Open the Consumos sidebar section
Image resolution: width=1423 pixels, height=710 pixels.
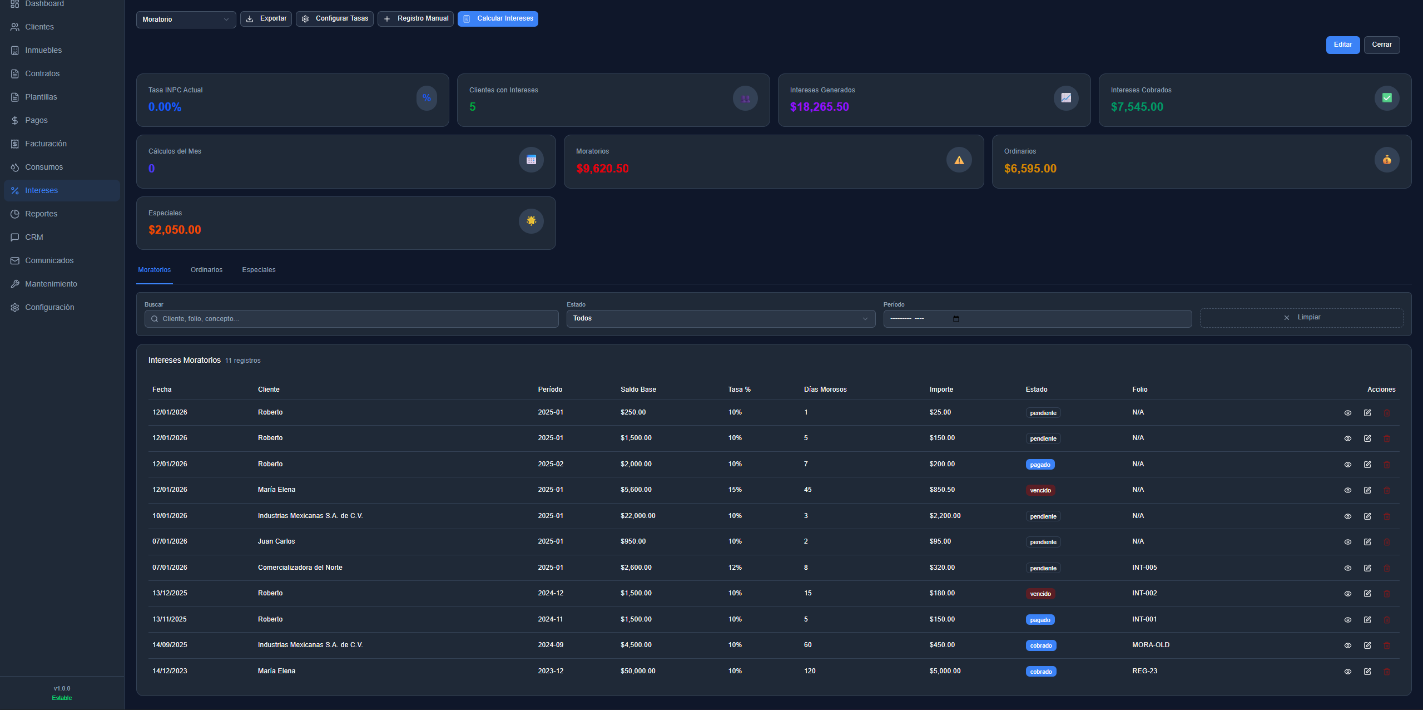43,167
